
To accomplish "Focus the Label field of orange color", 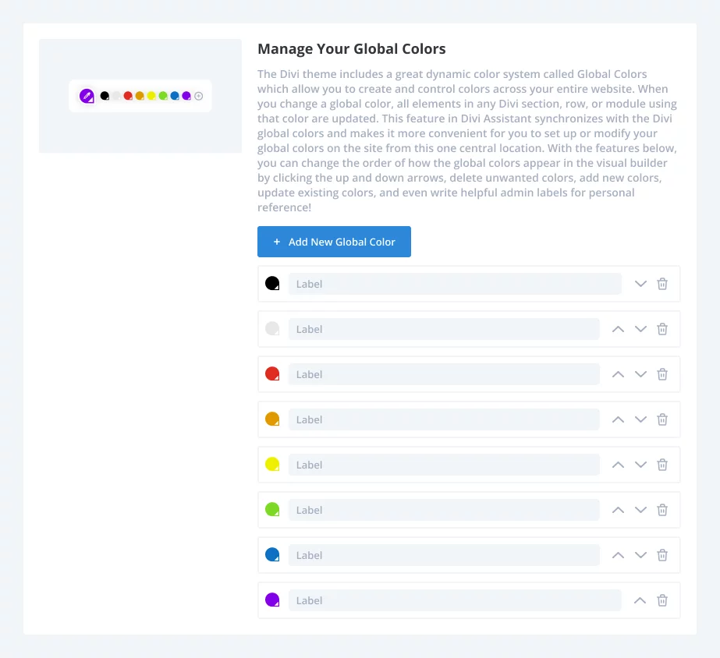I will tap(444, 419).
